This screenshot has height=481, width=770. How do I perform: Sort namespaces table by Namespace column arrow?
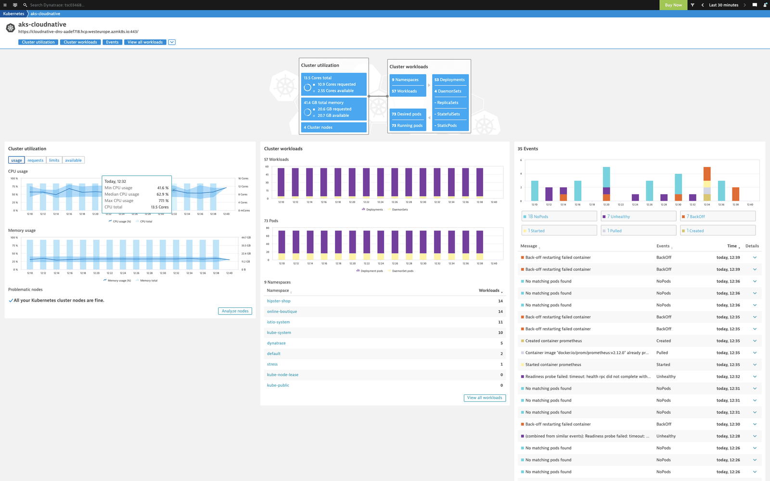pos(291,292)
